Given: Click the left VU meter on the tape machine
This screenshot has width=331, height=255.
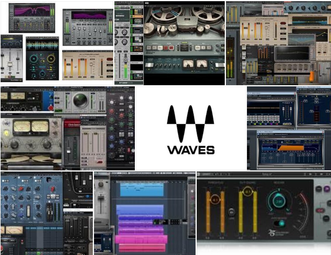Looking at the screenshot, I should [189, 64].
